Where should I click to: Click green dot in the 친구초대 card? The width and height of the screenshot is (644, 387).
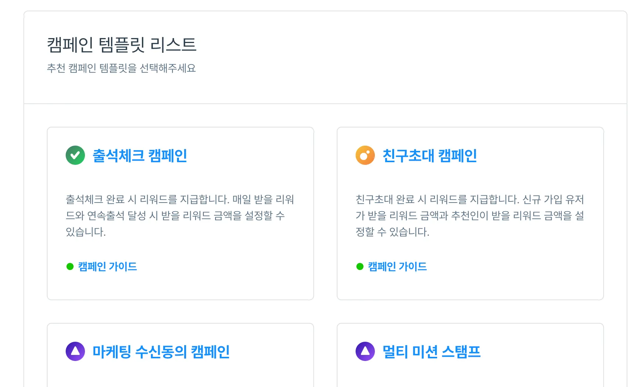(x=360, y=267)
